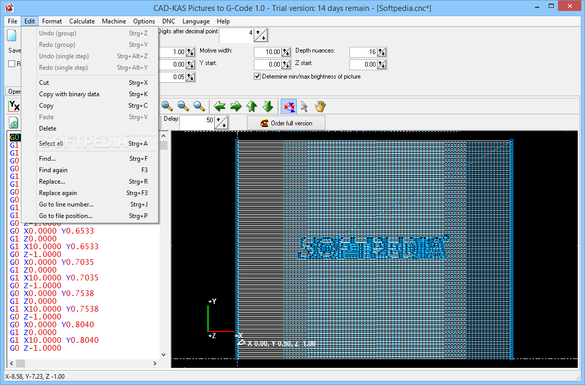Click code list horizontal scrollbar left arrow

(x=11, y=363)
